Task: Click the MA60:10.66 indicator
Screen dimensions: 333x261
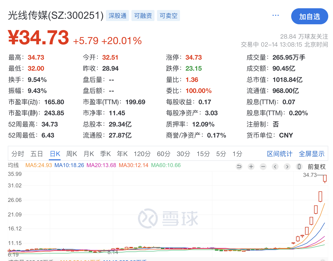Action: 166,165
